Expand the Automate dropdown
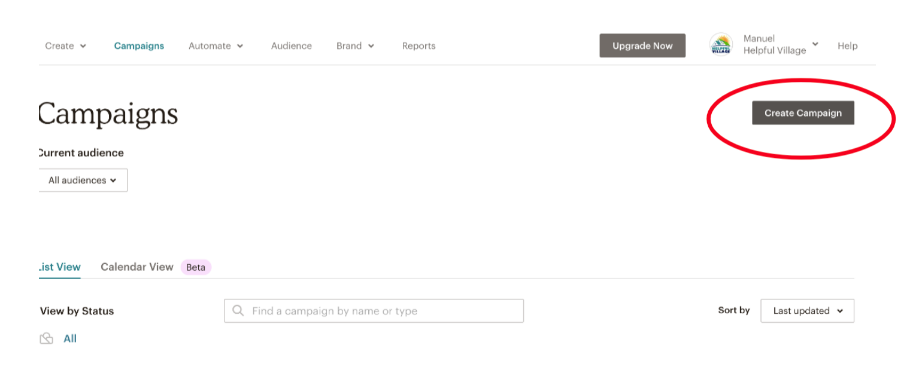This screenshot has height=391, width=922. click(216, 45)
